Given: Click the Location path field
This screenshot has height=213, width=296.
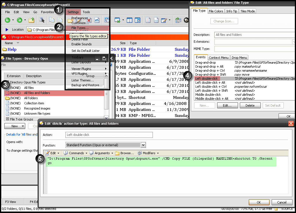Looking at the screenshot, I should tap(108, 30).
